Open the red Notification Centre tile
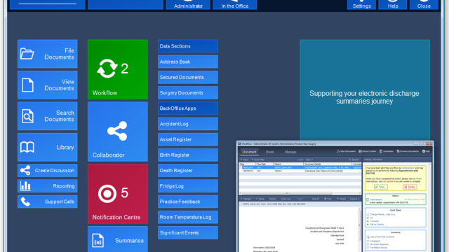Viewport: 449px width, 252px height. (118, 194)
